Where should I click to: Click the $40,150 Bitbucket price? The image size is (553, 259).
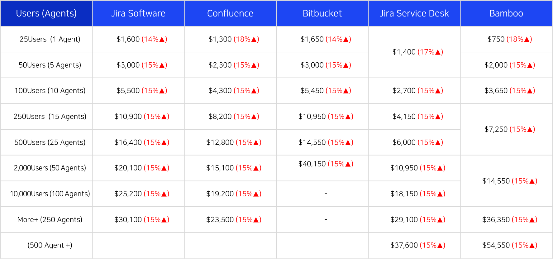coord(312,164)
